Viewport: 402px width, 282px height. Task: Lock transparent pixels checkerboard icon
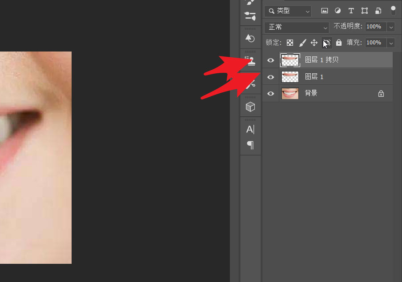(290, 43)
